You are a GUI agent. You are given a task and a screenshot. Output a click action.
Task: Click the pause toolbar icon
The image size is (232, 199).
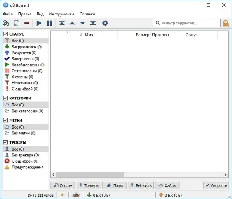coord(49,23)
